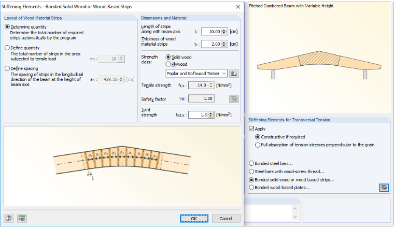Click the Dimensions and Material heading
Image resolution: width=394 pixels, height=228 pixels.
pos(164,18)
